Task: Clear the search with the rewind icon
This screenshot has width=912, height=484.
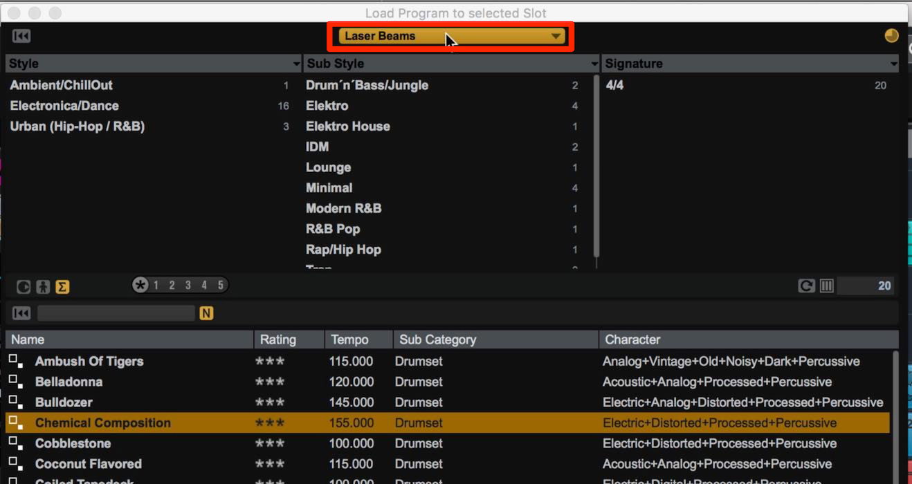Action: pos(21,313)
